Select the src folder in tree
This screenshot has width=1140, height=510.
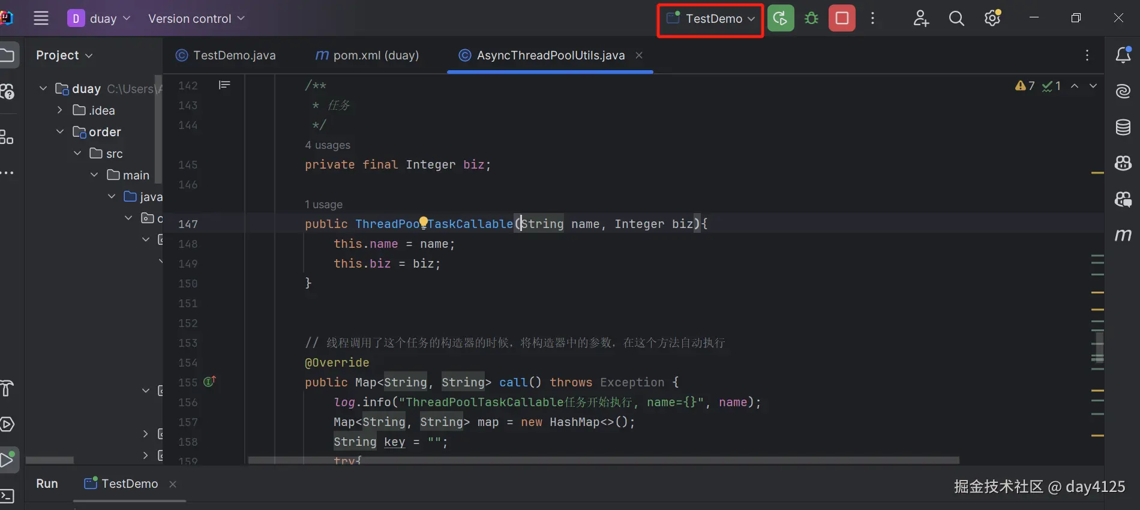(x=107, y=154)
